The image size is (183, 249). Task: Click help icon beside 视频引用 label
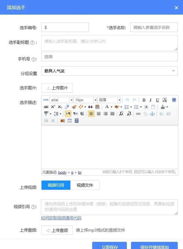tap(33, 207)
